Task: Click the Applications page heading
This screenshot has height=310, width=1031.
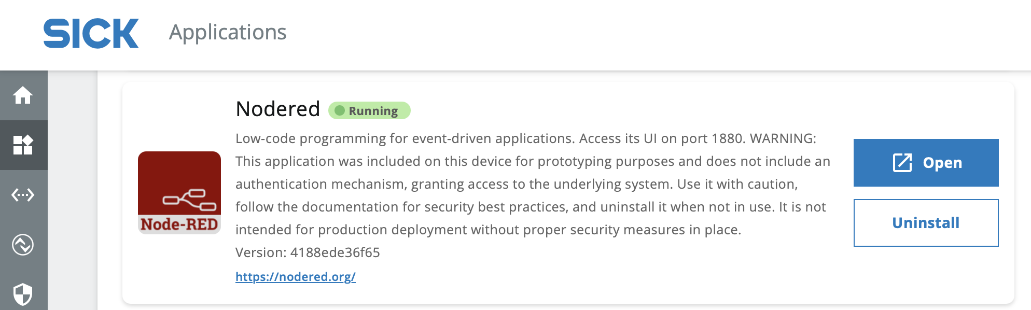Action: 228,32
